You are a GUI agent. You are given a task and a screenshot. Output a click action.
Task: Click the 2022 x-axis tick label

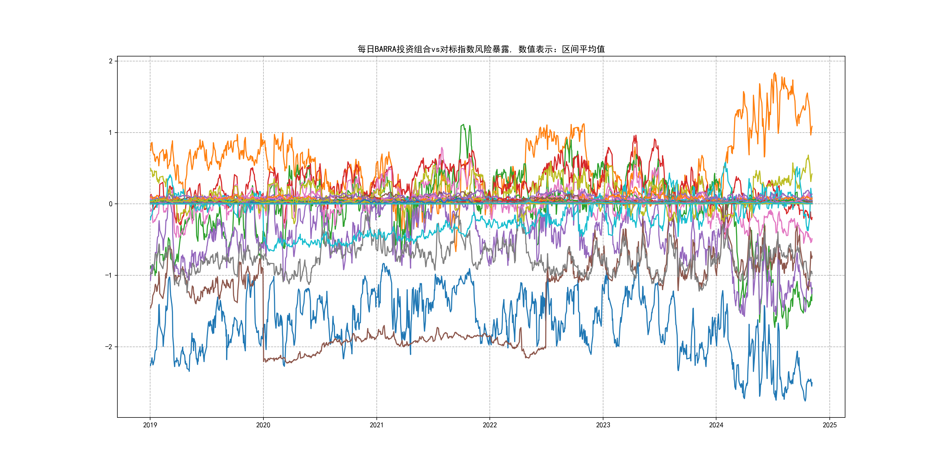(x=489, y=425)
